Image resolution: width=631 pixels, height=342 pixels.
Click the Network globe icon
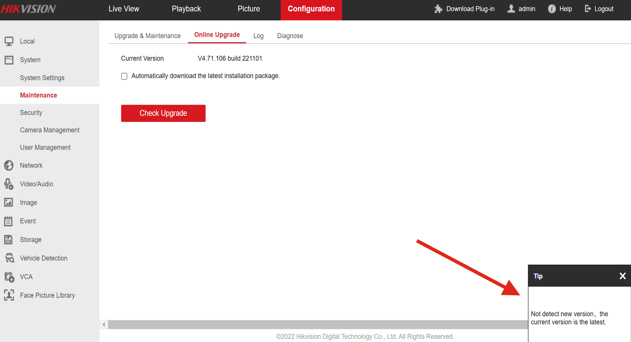tap(9, 165)
